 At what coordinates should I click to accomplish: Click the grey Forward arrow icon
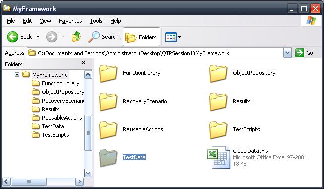pyautogui.click(x=52, y=37)
